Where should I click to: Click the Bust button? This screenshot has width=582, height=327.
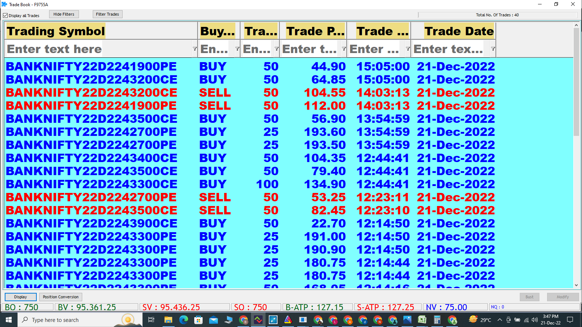click(x=530, y=297)
